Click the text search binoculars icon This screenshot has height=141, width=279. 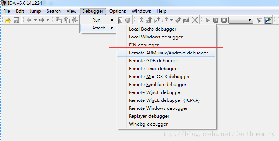pos(67,20)
